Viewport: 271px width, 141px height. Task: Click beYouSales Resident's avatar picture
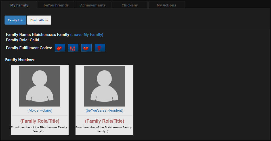pos(104,86)
